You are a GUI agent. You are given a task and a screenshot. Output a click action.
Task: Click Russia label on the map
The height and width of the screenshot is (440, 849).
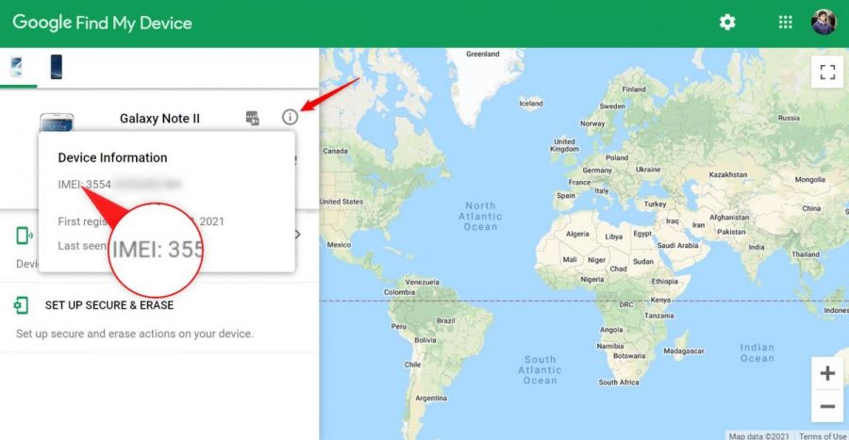(789, 118)
